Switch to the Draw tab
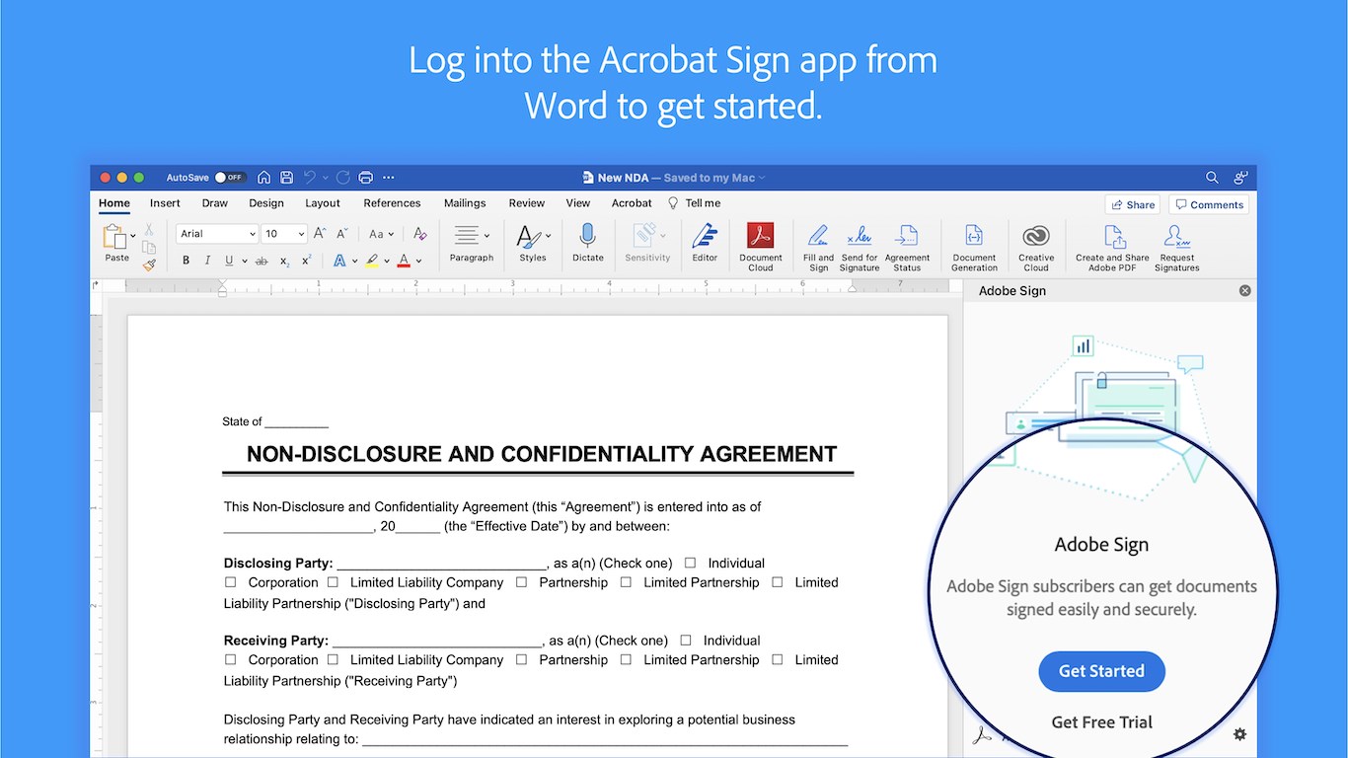 pos(215,203)
